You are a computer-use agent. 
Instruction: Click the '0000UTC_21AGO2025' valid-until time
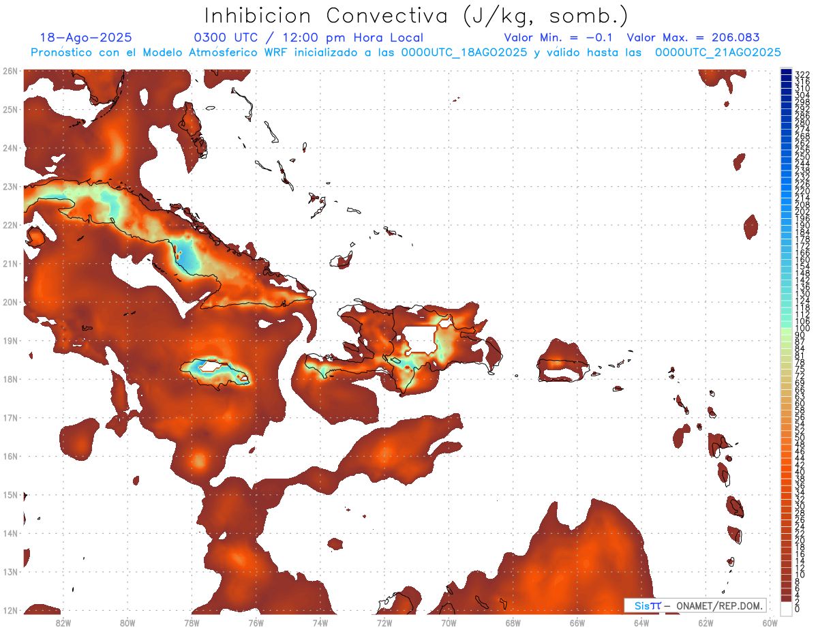point(718,52)
